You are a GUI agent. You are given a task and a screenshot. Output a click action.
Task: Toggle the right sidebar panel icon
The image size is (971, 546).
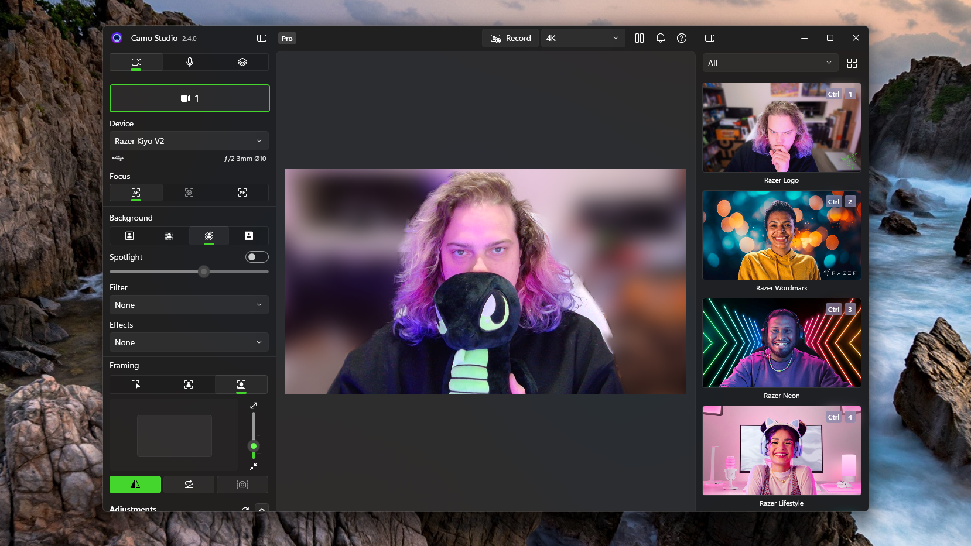point(709,38)
